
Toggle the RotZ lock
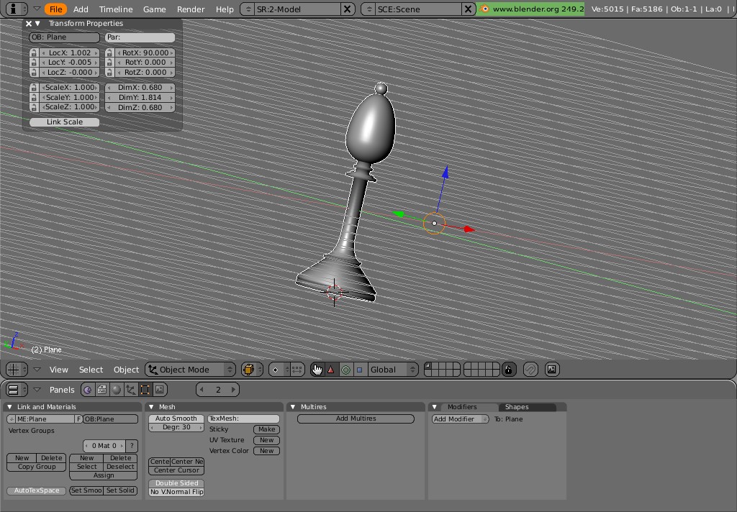[109, 73]
